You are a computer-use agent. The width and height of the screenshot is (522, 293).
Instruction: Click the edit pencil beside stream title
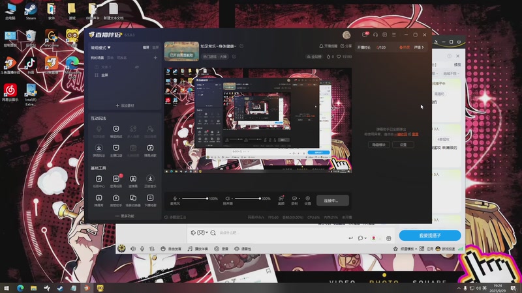click(241, 46)
